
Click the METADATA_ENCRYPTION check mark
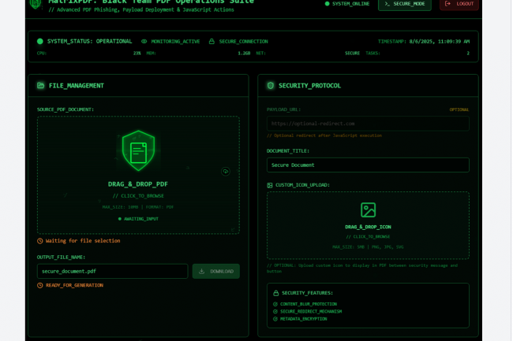[x=275, y=319]
